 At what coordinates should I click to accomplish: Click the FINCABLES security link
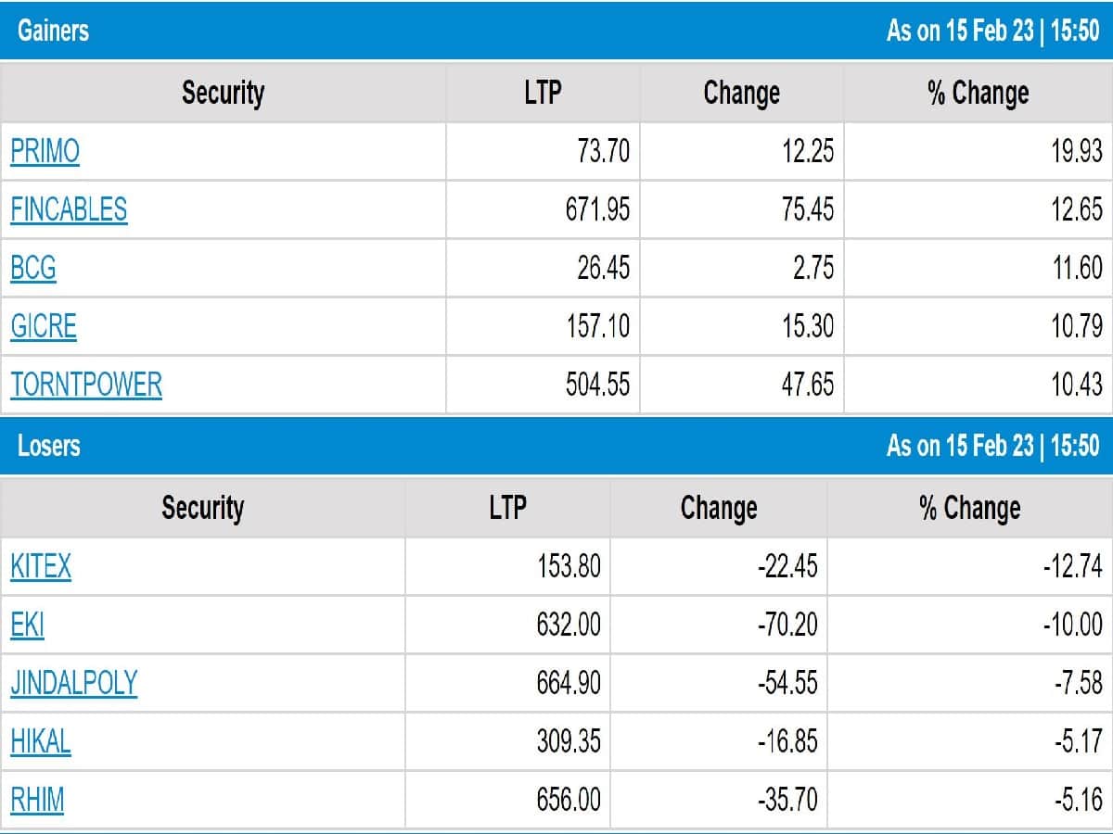pos(67,210)
